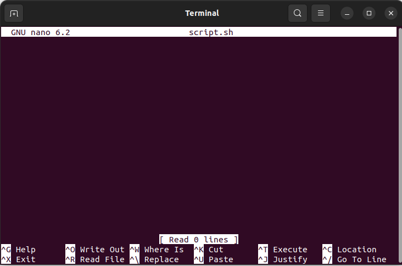Viewport: 402px width, 266px height.
Task: Click the Go To Line shortcut
Action: pyautogui.click(x=362, y=259)
